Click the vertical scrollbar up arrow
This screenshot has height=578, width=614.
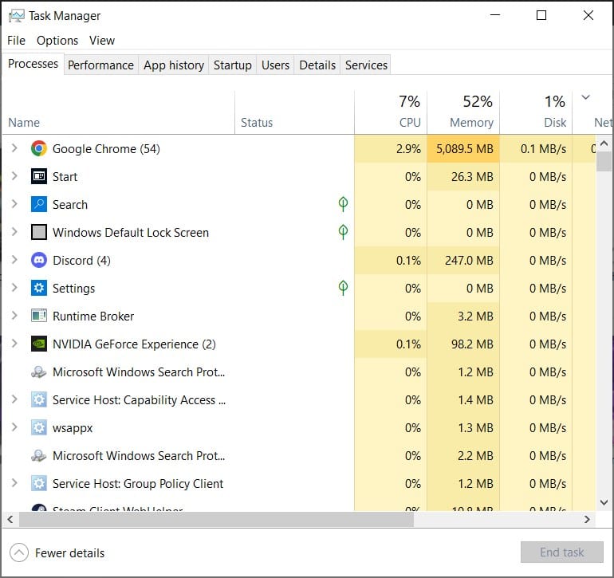point(604,143)
